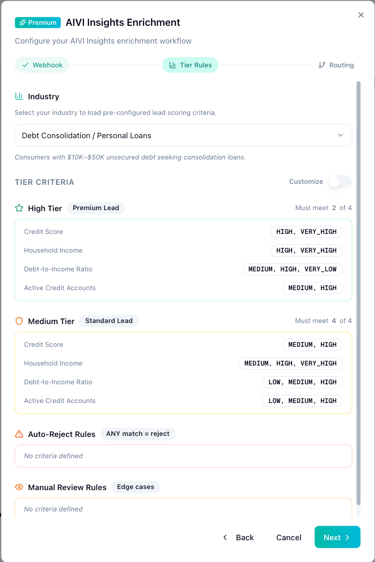
Task: Click the Standard Lead badge on Medium Tier
Action: click(x=109, y=320)
